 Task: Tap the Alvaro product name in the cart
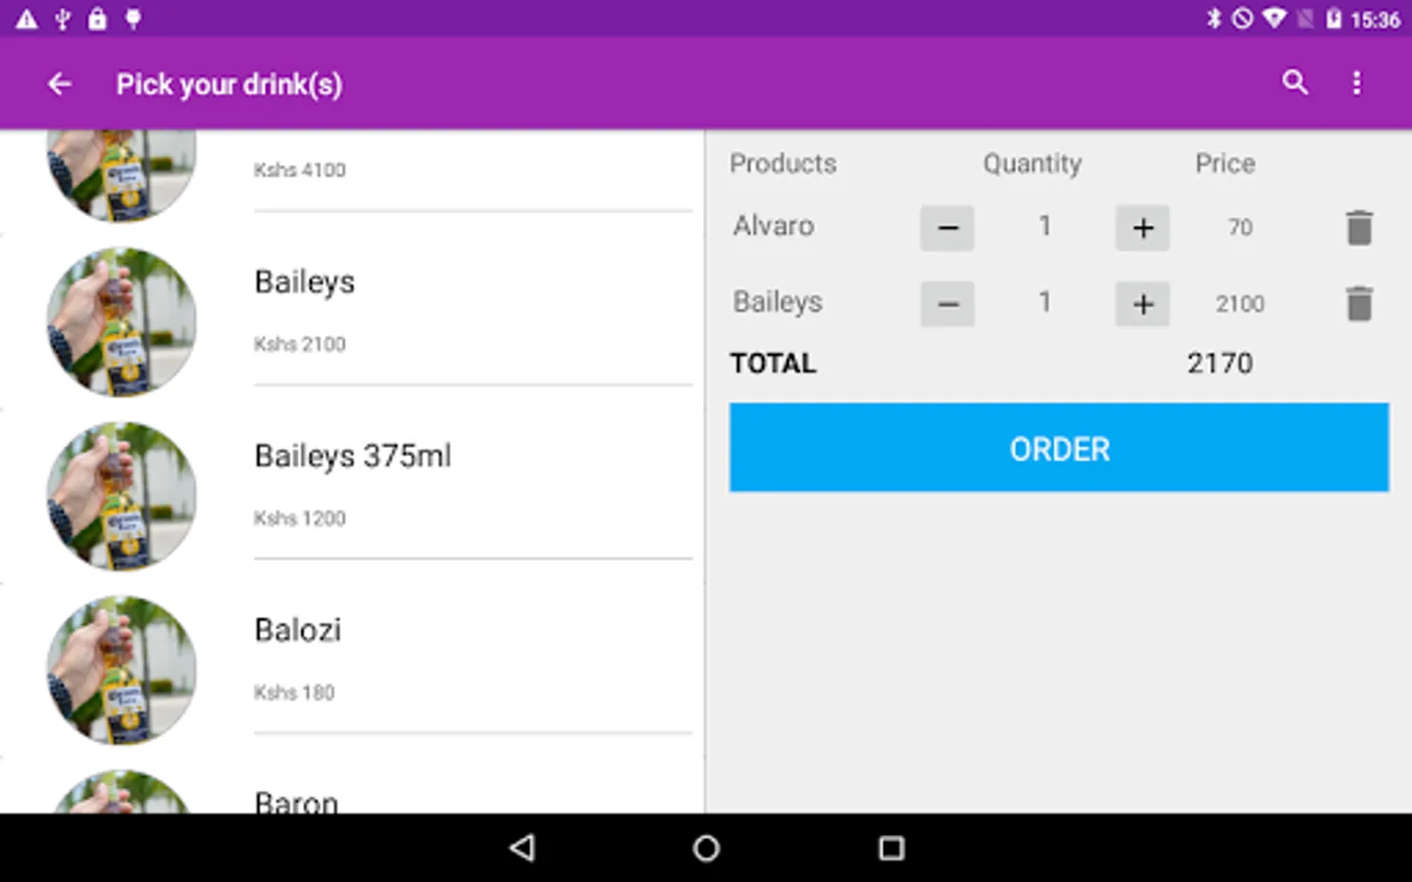coord(774,226)
